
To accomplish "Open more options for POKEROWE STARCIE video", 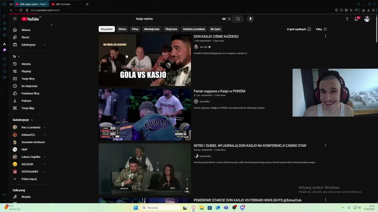I will tap(325, 200).
